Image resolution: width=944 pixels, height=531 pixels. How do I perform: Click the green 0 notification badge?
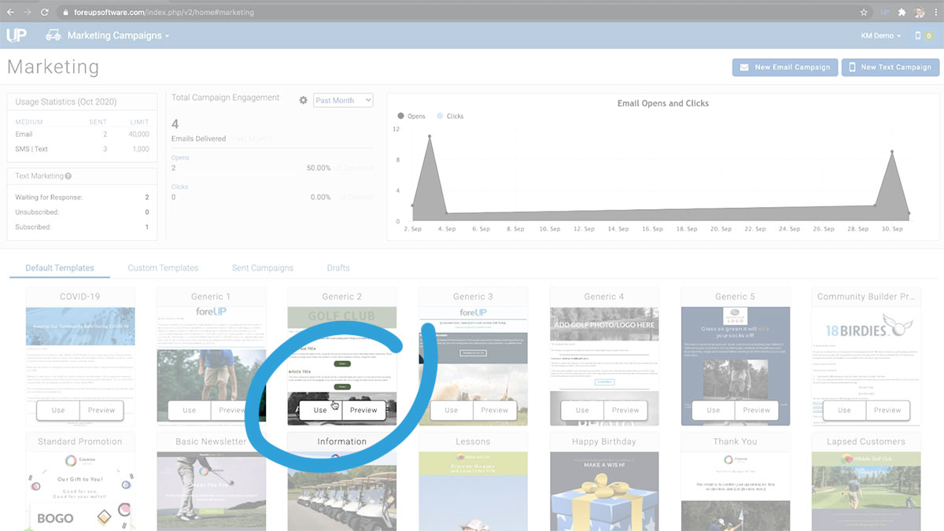click(929, 35)
